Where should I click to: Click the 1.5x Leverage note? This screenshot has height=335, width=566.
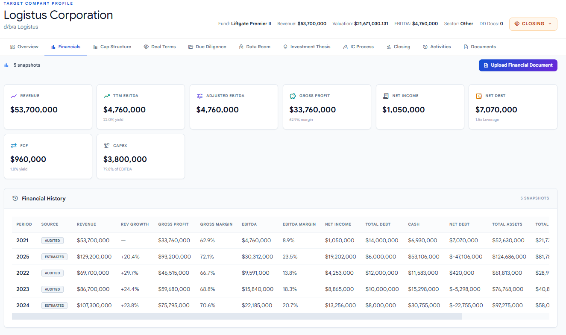pos(487,120)
